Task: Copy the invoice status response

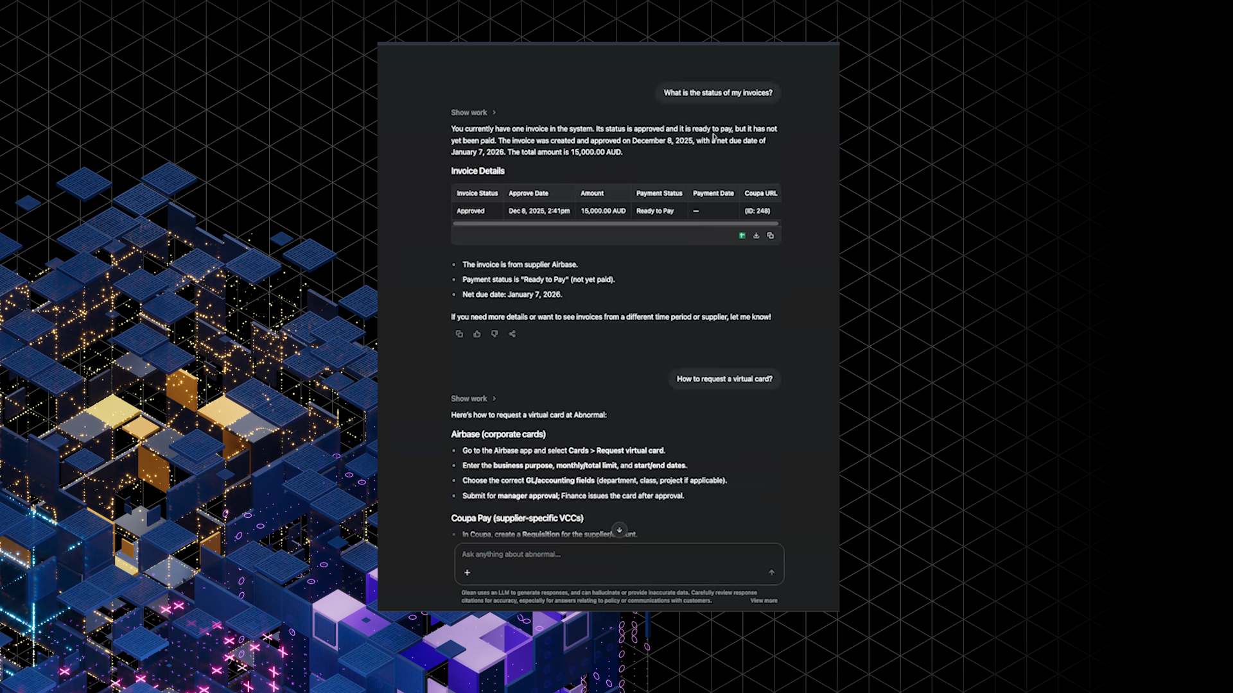Action: coord(459,334)
